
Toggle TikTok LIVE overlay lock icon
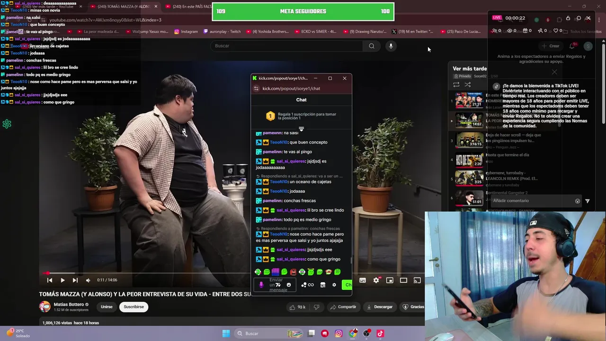coord(568,18)
